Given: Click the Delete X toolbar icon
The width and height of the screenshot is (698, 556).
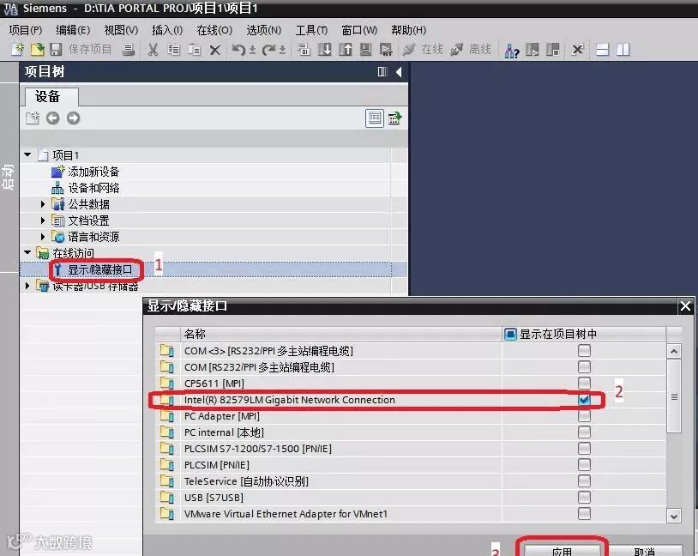Looking at the screenshot, I should click(215, 50).
